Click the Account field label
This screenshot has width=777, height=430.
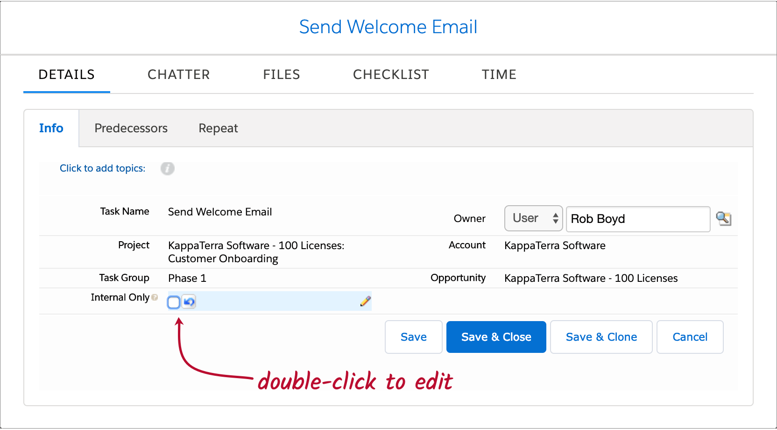(x=467, y=245)
